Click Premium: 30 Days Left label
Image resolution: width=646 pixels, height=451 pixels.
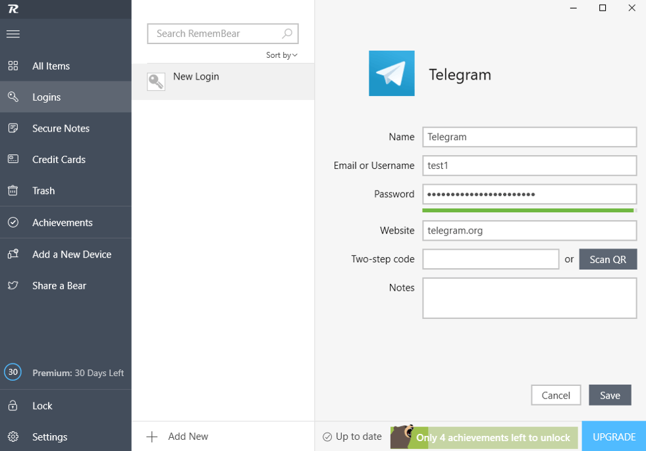pyautogui.click(x=78, y=373)
